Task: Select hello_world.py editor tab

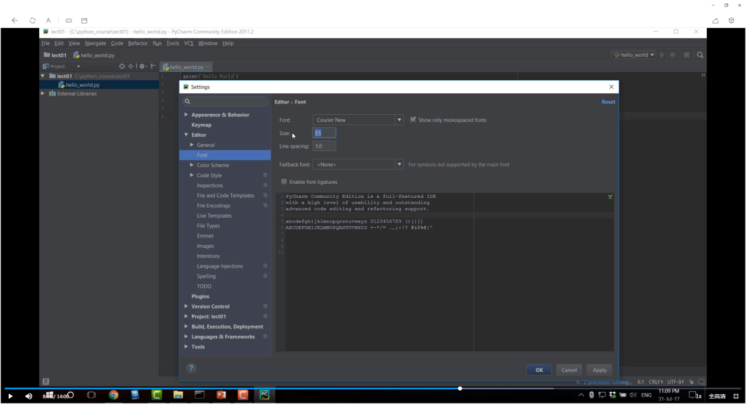Action: [186, 67]
